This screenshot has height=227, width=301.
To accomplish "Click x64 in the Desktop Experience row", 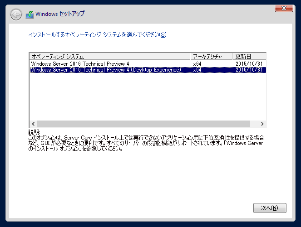I will [x=197, y=70].
